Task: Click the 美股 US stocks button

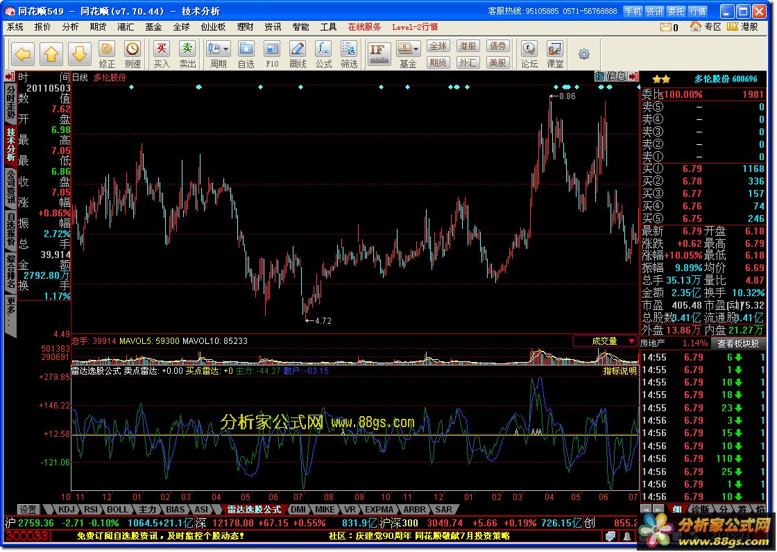Action: coord(498,62)
